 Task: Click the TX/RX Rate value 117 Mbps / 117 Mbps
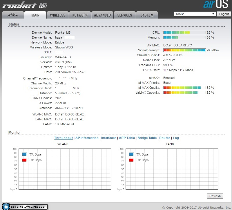178,70
